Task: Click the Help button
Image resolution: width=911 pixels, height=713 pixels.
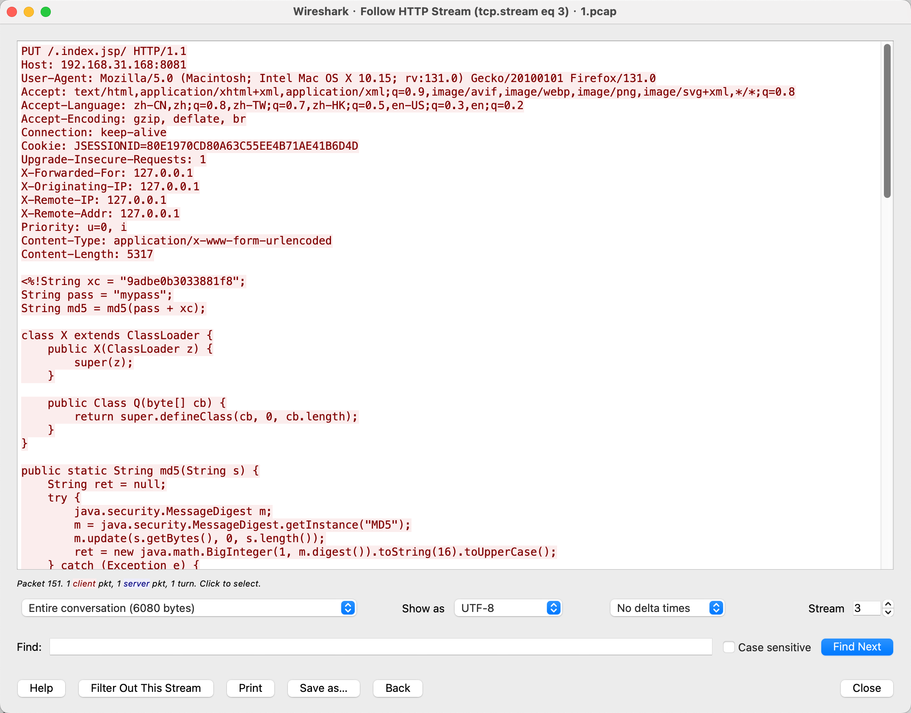Action: (41, 688)
